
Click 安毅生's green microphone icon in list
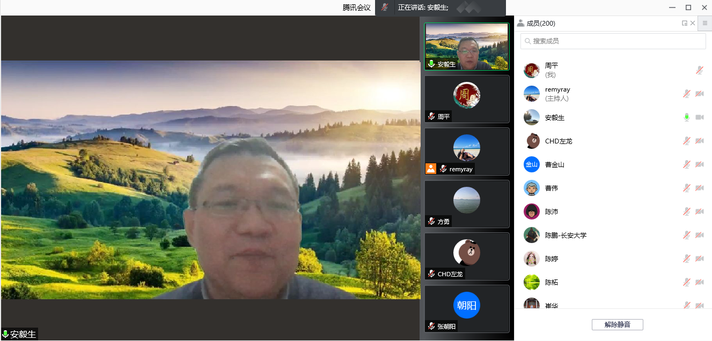pos(686,117)
